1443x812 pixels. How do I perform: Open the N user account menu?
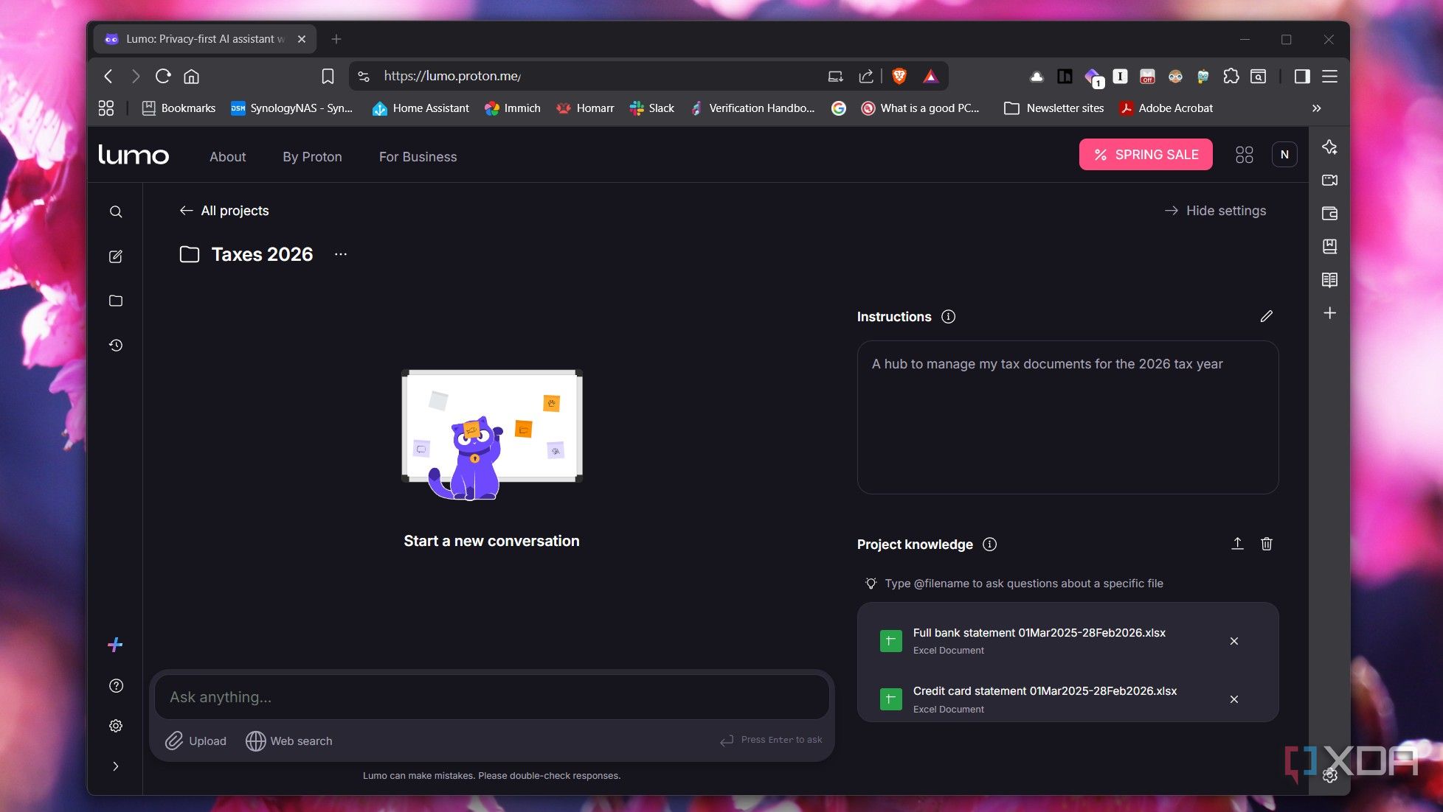coord(1284,155)
